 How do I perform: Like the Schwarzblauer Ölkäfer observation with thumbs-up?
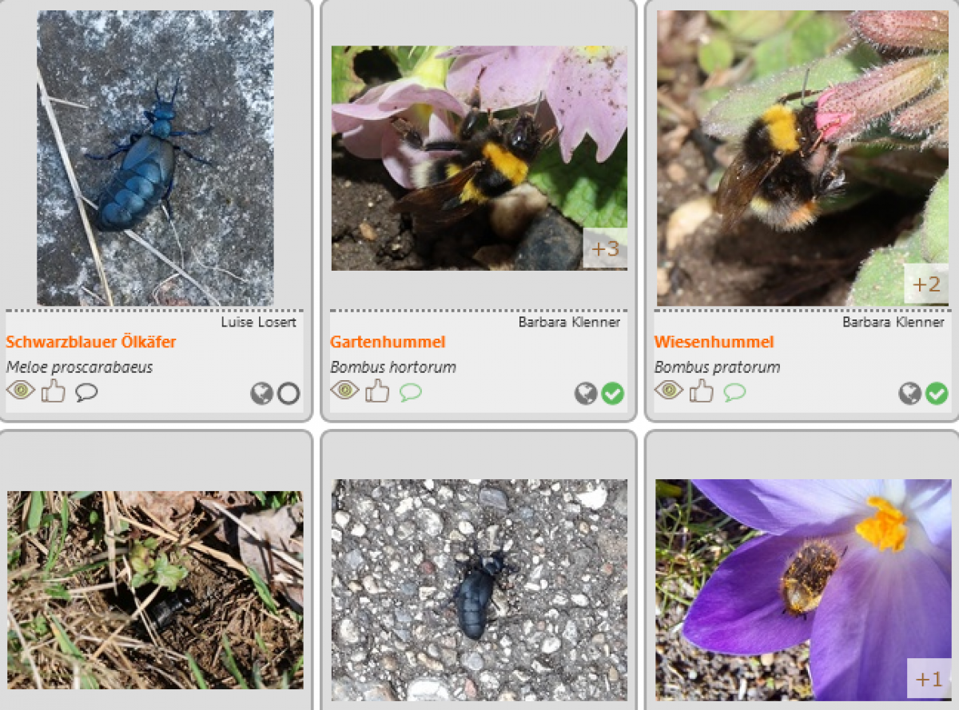point(54,391)
